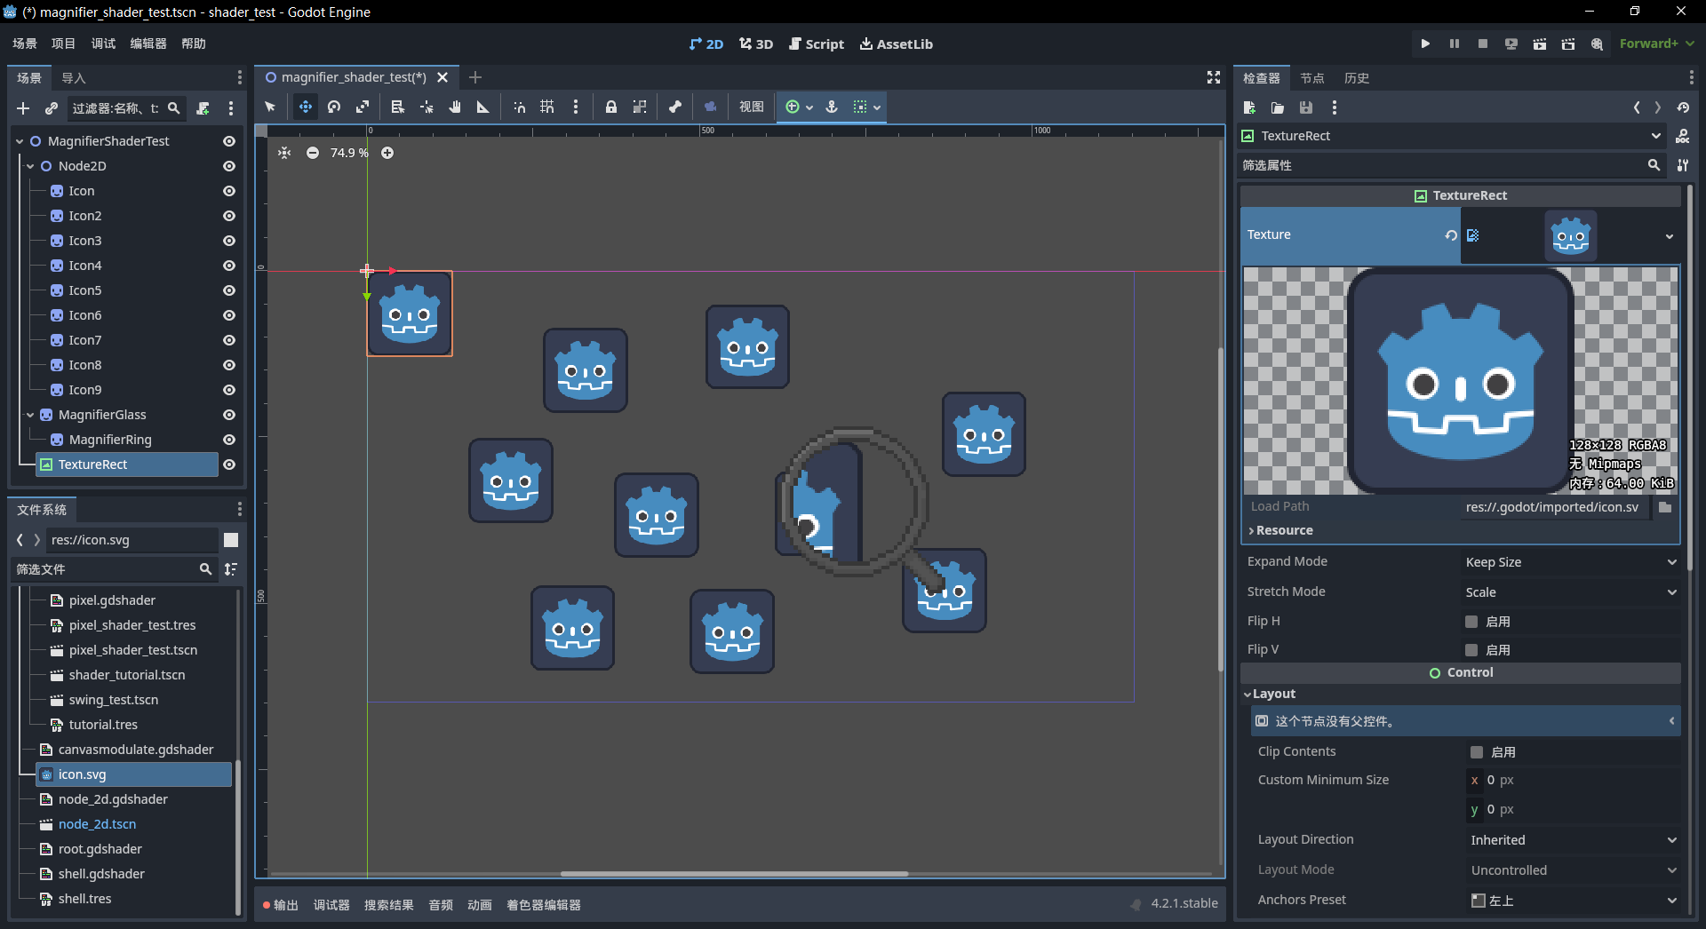This screenshot has width=1706, height=929.
Task: Activate the Pan mode hand tool
Action: (455, 107)
